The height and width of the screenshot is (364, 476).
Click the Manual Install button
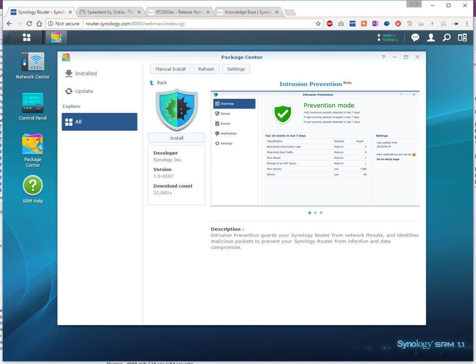click(x=170, y=69)
